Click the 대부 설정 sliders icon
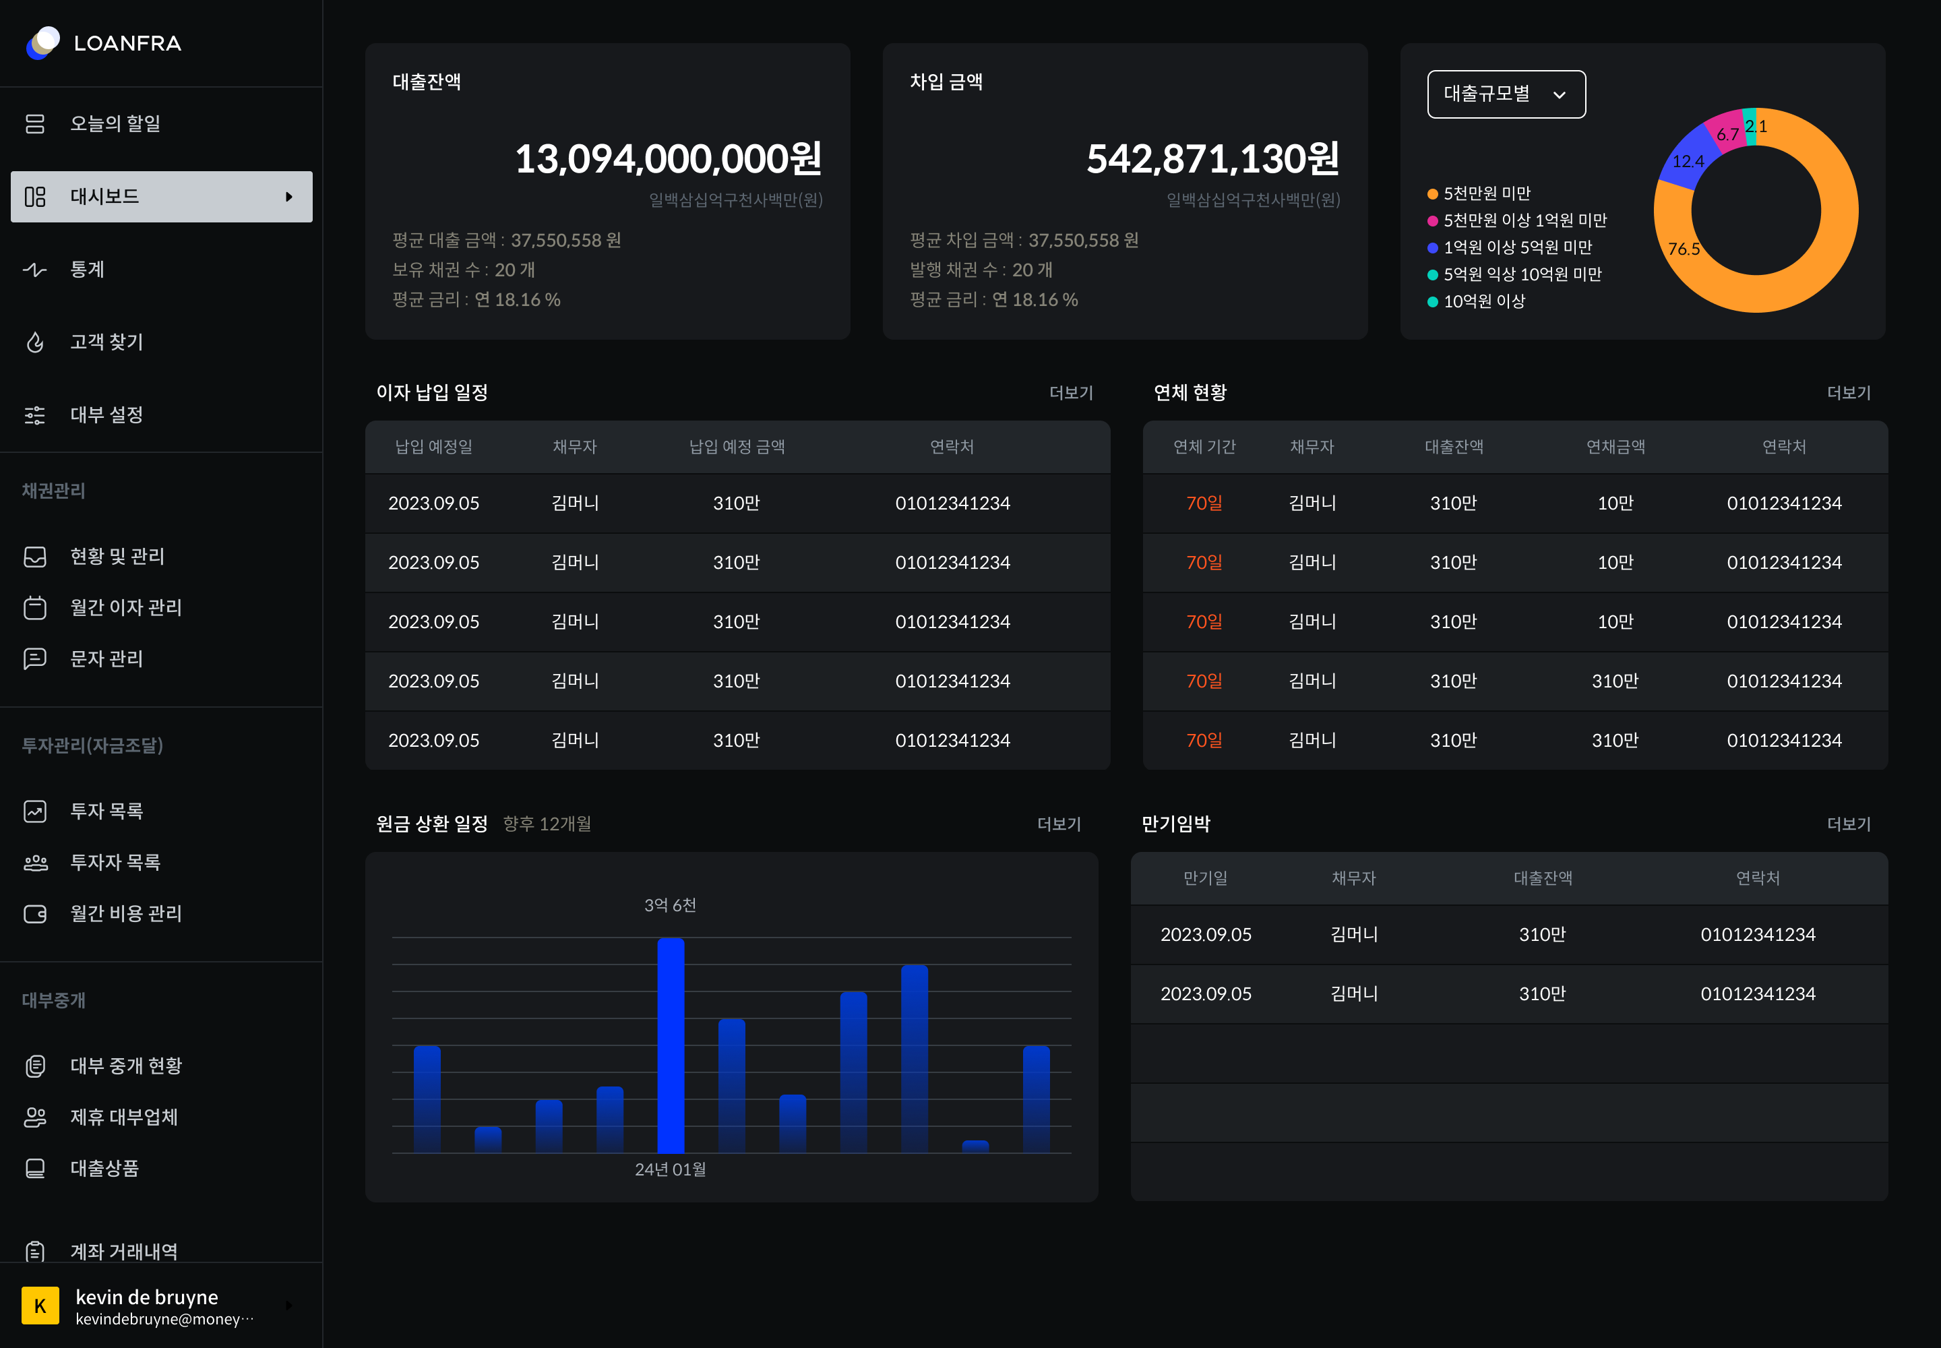This screenshot has width=1941, height=1348. coord(34,415)
